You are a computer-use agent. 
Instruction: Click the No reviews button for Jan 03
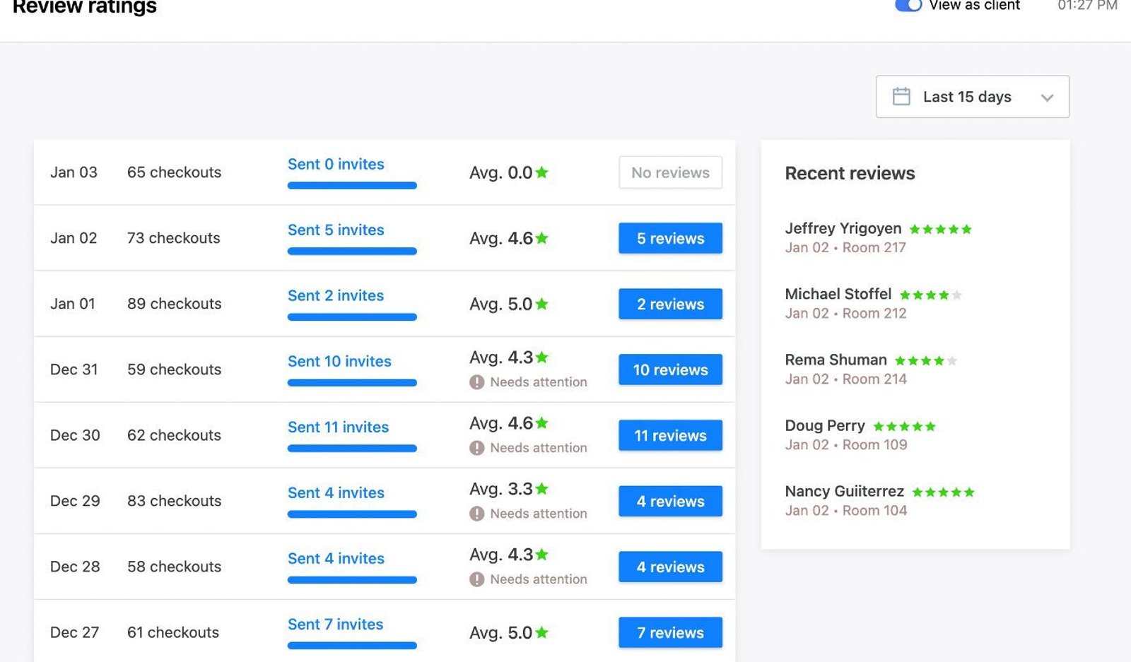[x=670, y=172]
